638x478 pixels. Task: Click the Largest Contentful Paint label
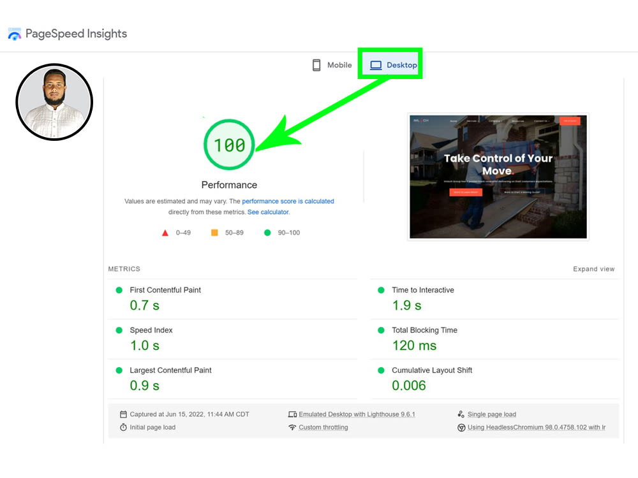pos(170,370)
